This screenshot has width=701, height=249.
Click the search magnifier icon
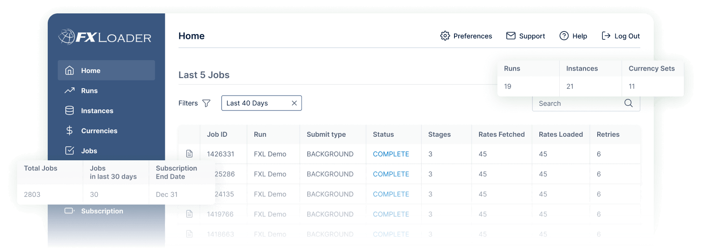(x=628, y=103)
